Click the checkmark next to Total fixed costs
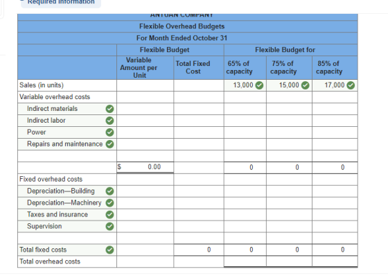This screenshot has width=388, height=276. (x=110, y=250)
